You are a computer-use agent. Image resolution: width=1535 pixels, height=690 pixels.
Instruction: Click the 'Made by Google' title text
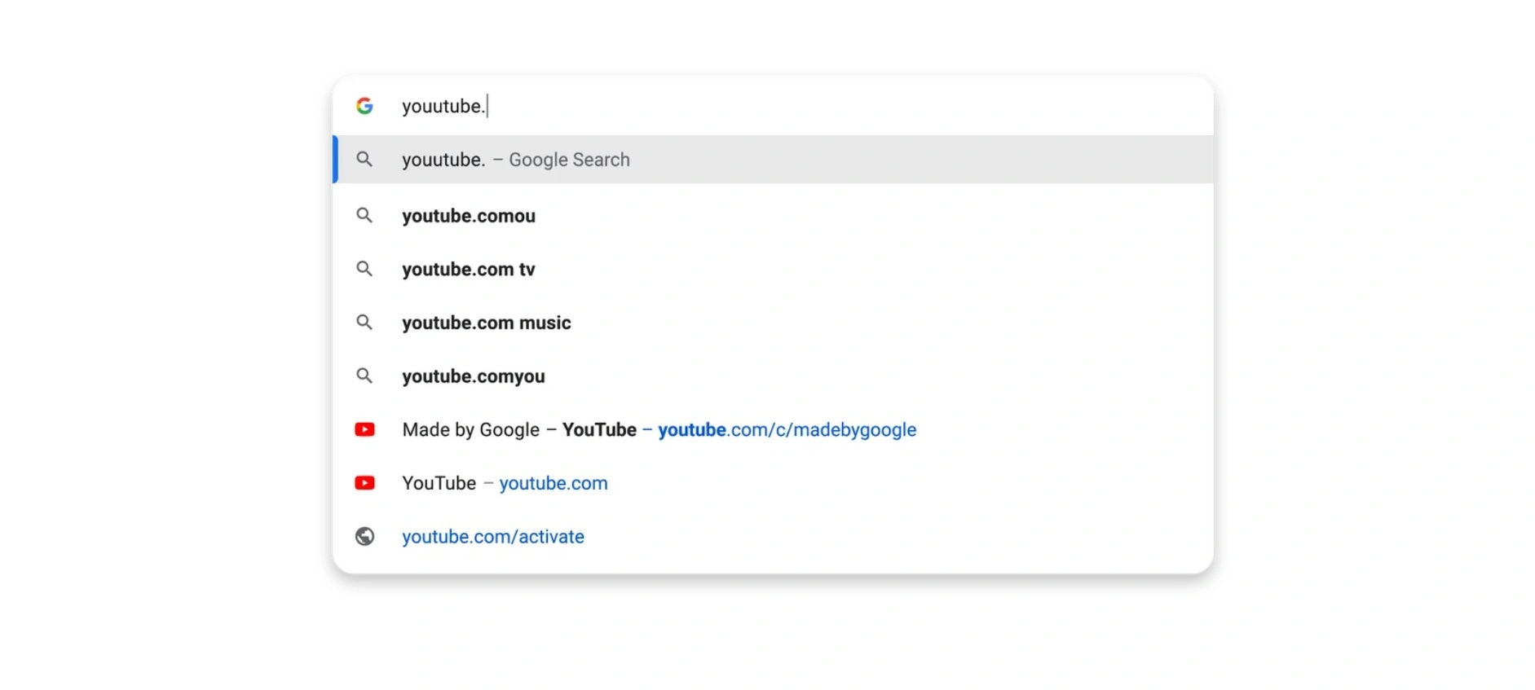[x=470, y=430]
